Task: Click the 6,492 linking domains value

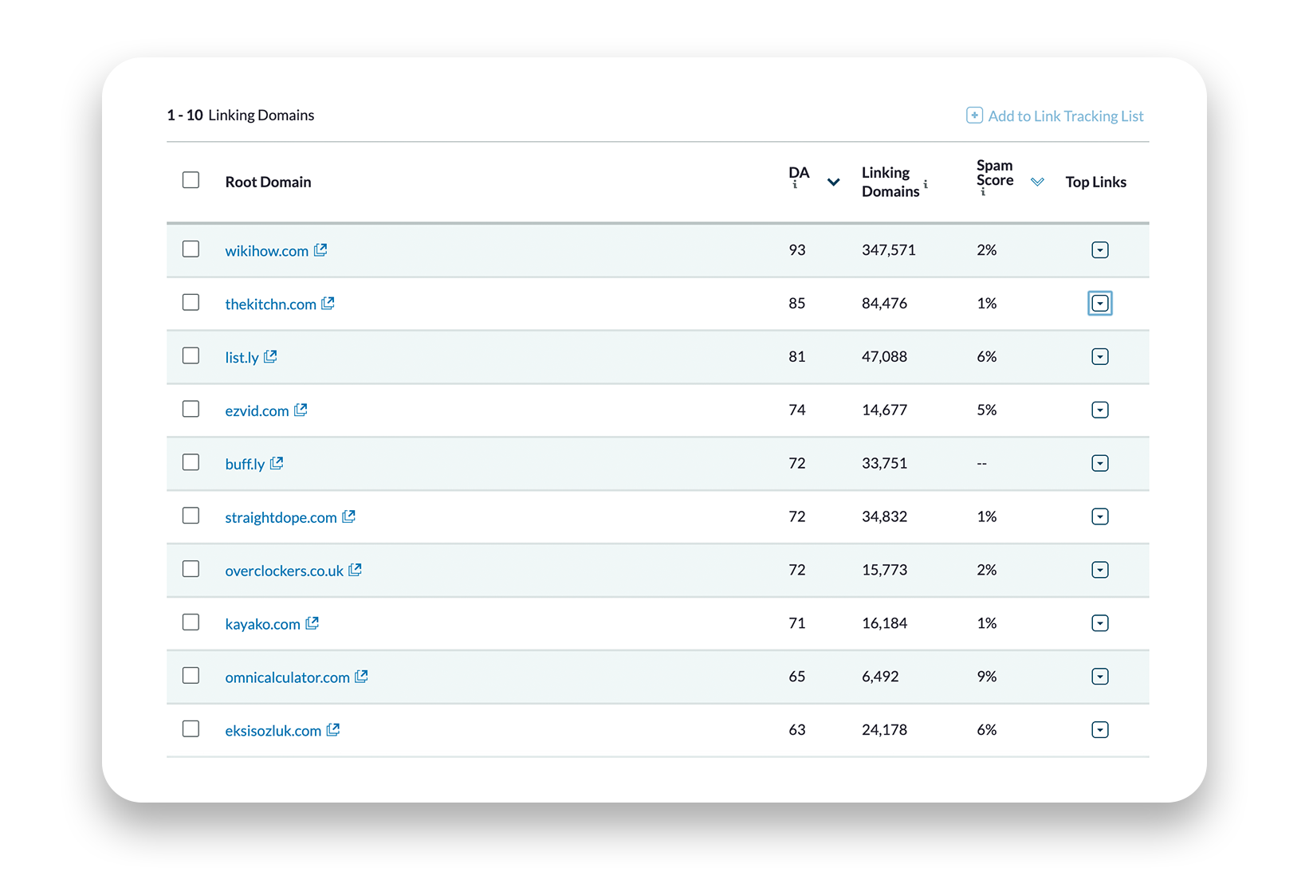Action: pos(880,677)
